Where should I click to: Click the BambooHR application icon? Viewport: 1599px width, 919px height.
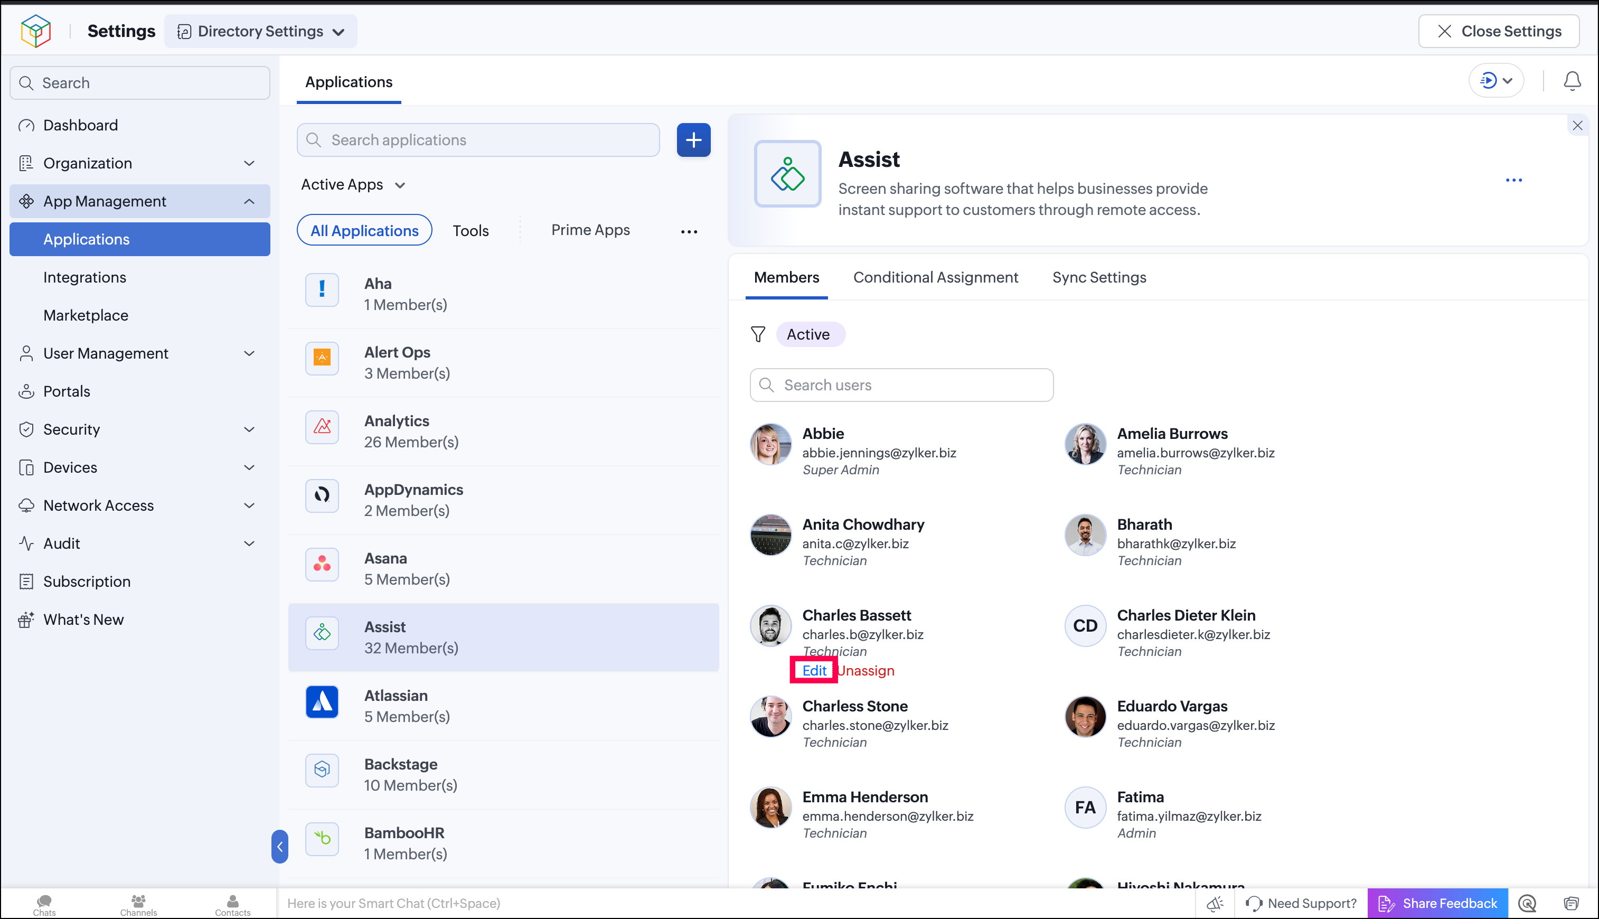[322, 839]
